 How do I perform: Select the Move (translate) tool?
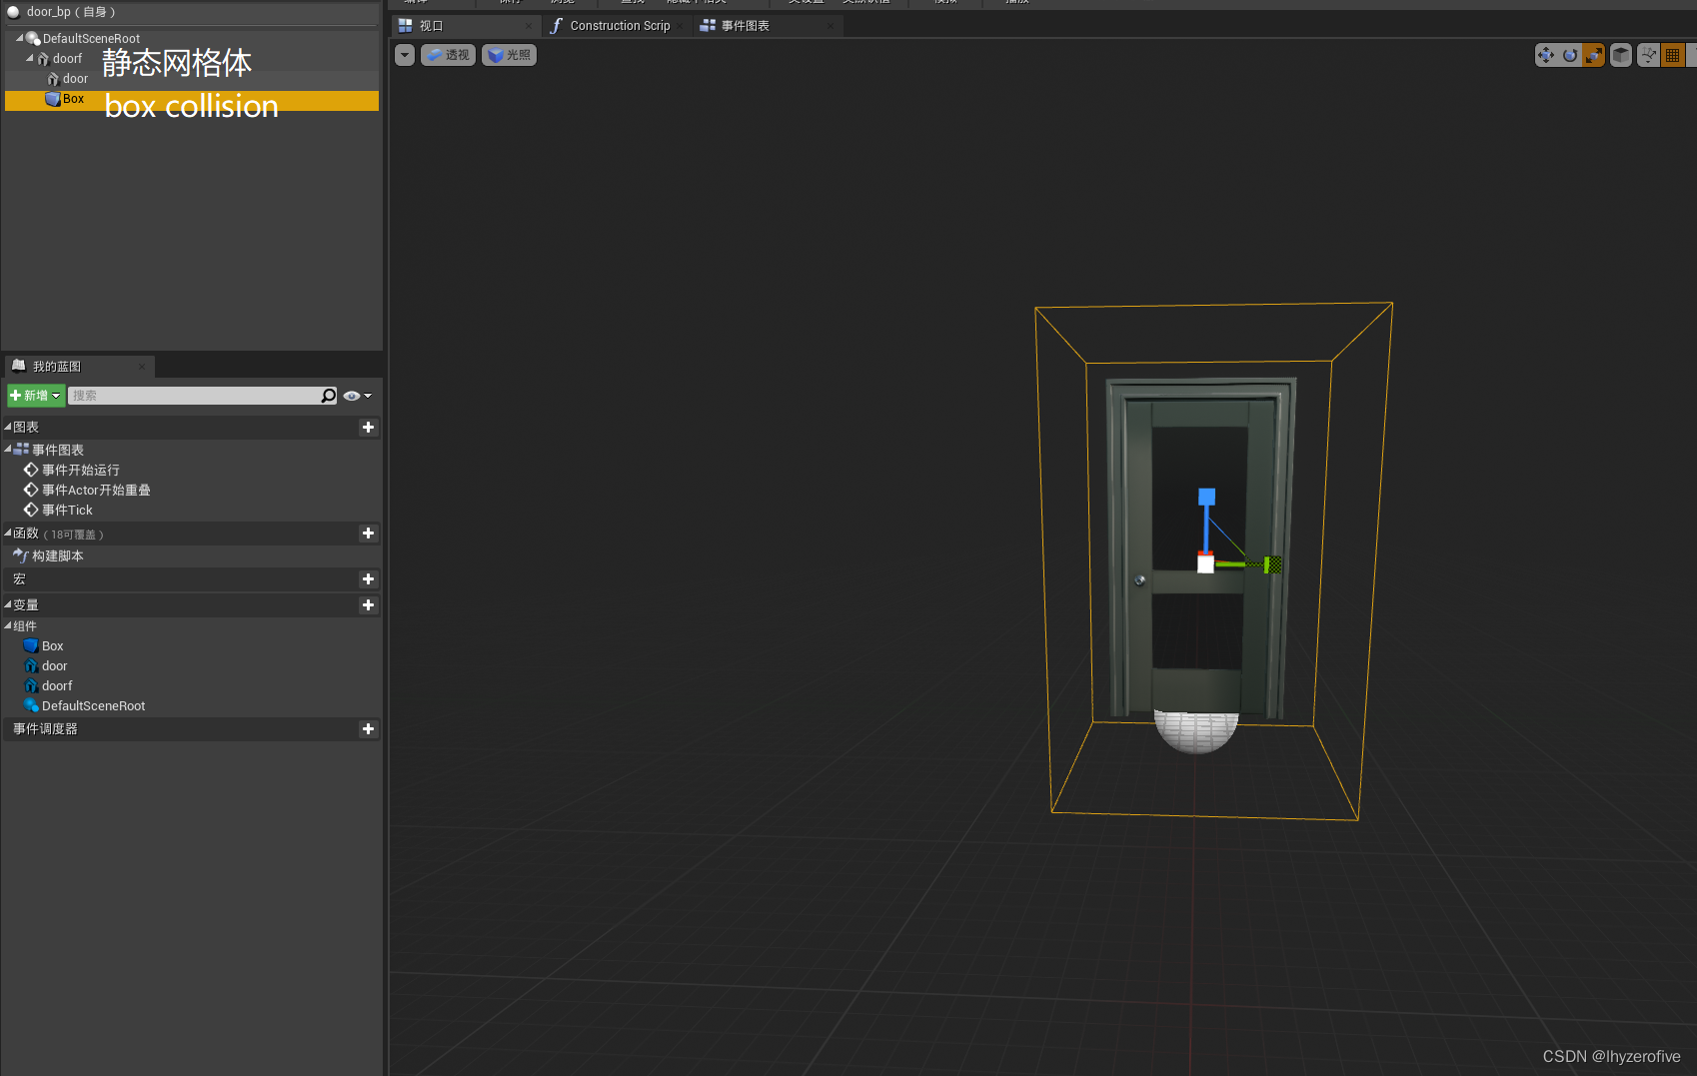(x=1545, y=55)
